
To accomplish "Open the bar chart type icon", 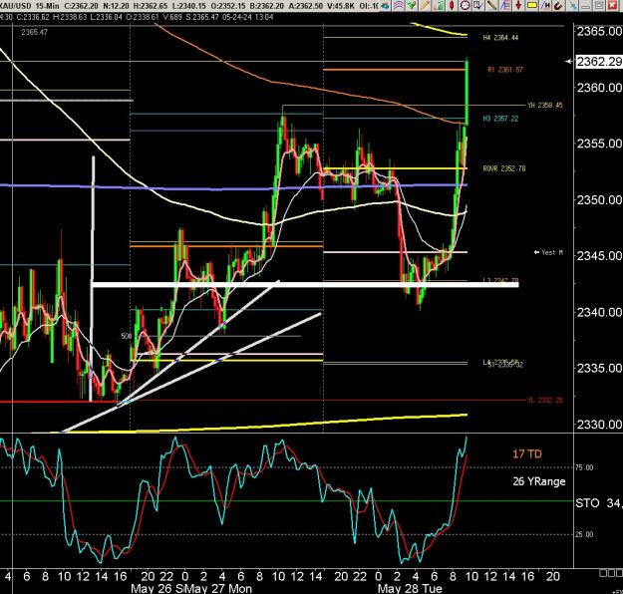I will tap(439, 6).
